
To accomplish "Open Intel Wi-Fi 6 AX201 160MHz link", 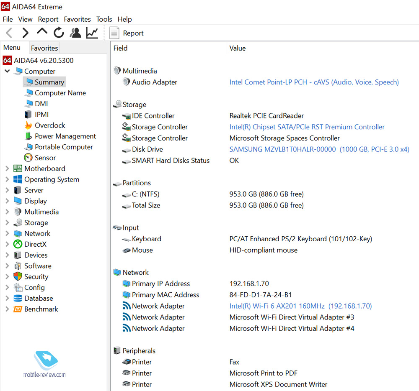I will pyautogui.click(x=300, y=306).
